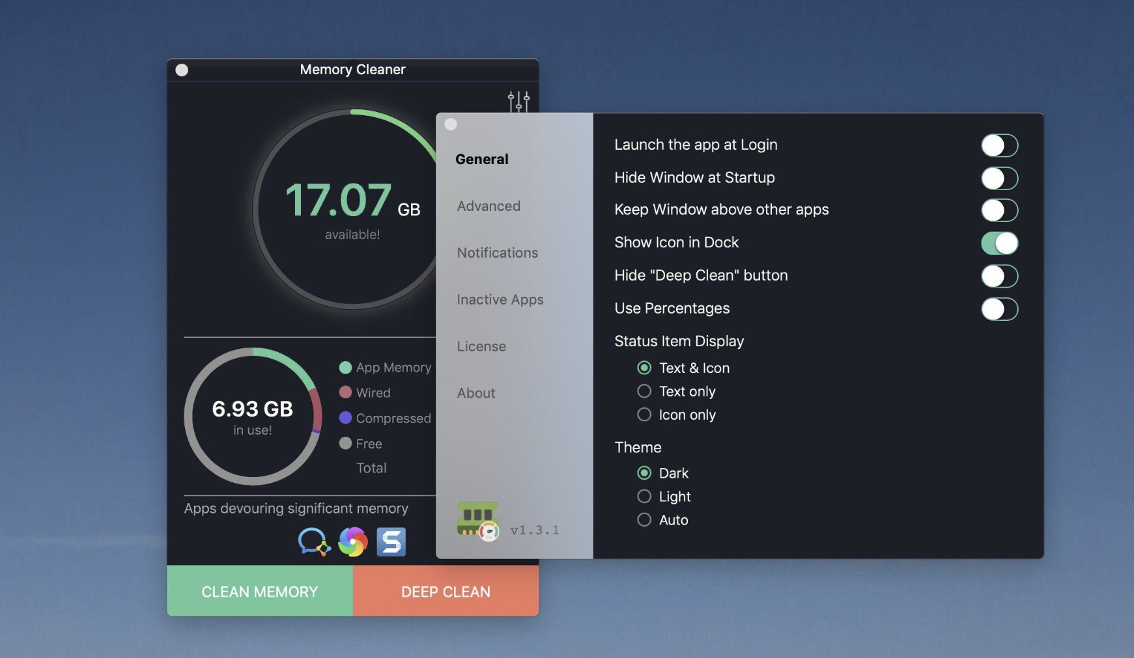Screen dimensions: 1134x658
Task: Open preferences using the sliders icon
Action: coord(518,102)
